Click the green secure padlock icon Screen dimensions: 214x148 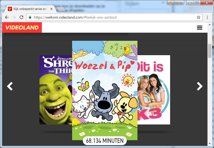pos(30,17)
